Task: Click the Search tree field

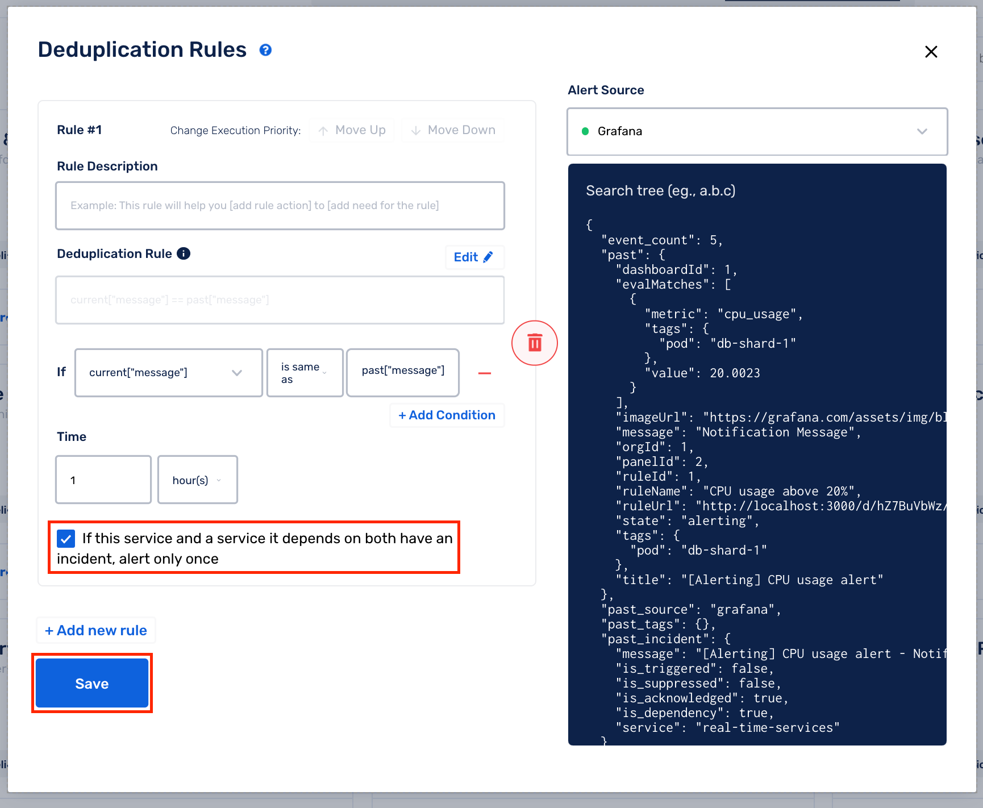Action: pyautogui.click(x=757, y=190)
